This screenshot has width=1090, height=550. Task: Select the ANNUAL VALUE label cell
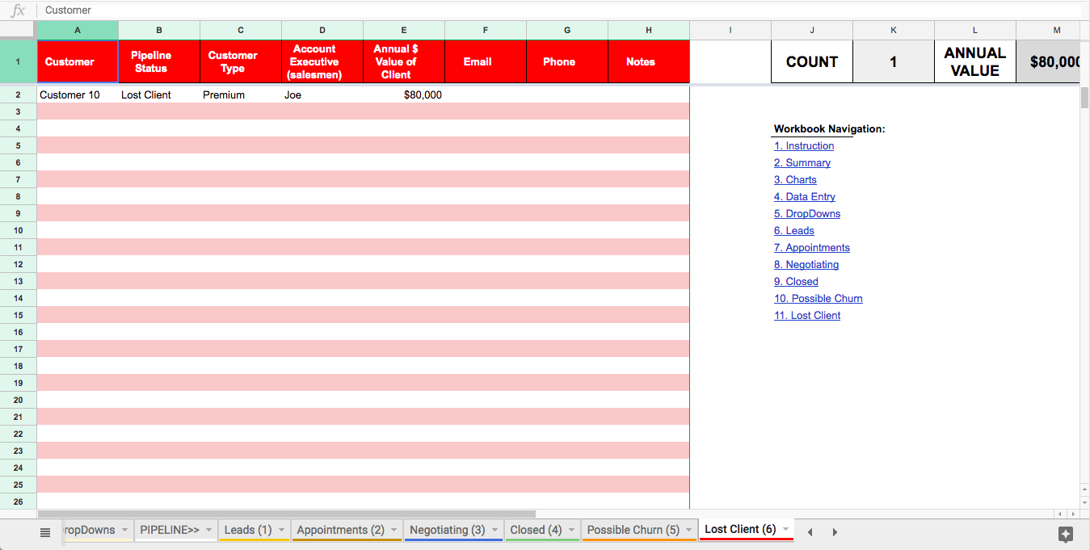[975, 61]
